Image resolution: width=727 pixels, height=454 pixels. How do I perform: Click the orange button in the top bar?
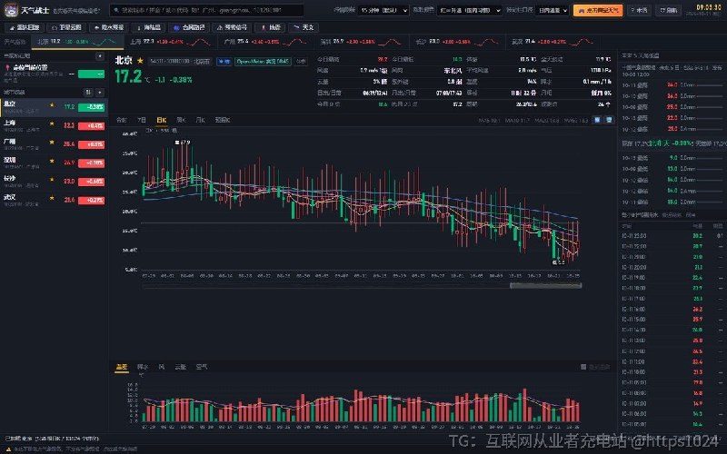click(x=598, y=10)
